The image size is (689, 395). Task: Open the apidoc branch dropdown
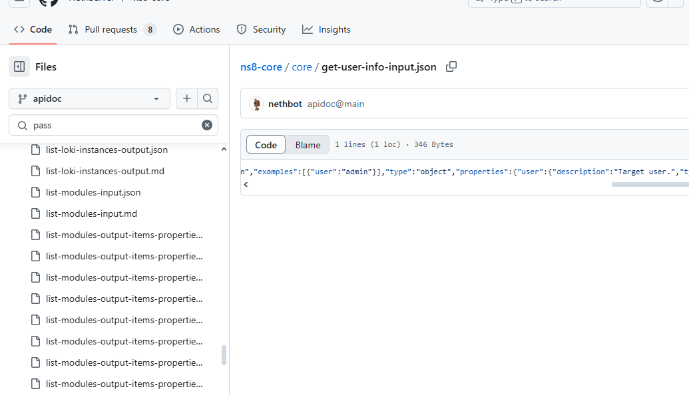pyautogui.click(x=90, y=98)
